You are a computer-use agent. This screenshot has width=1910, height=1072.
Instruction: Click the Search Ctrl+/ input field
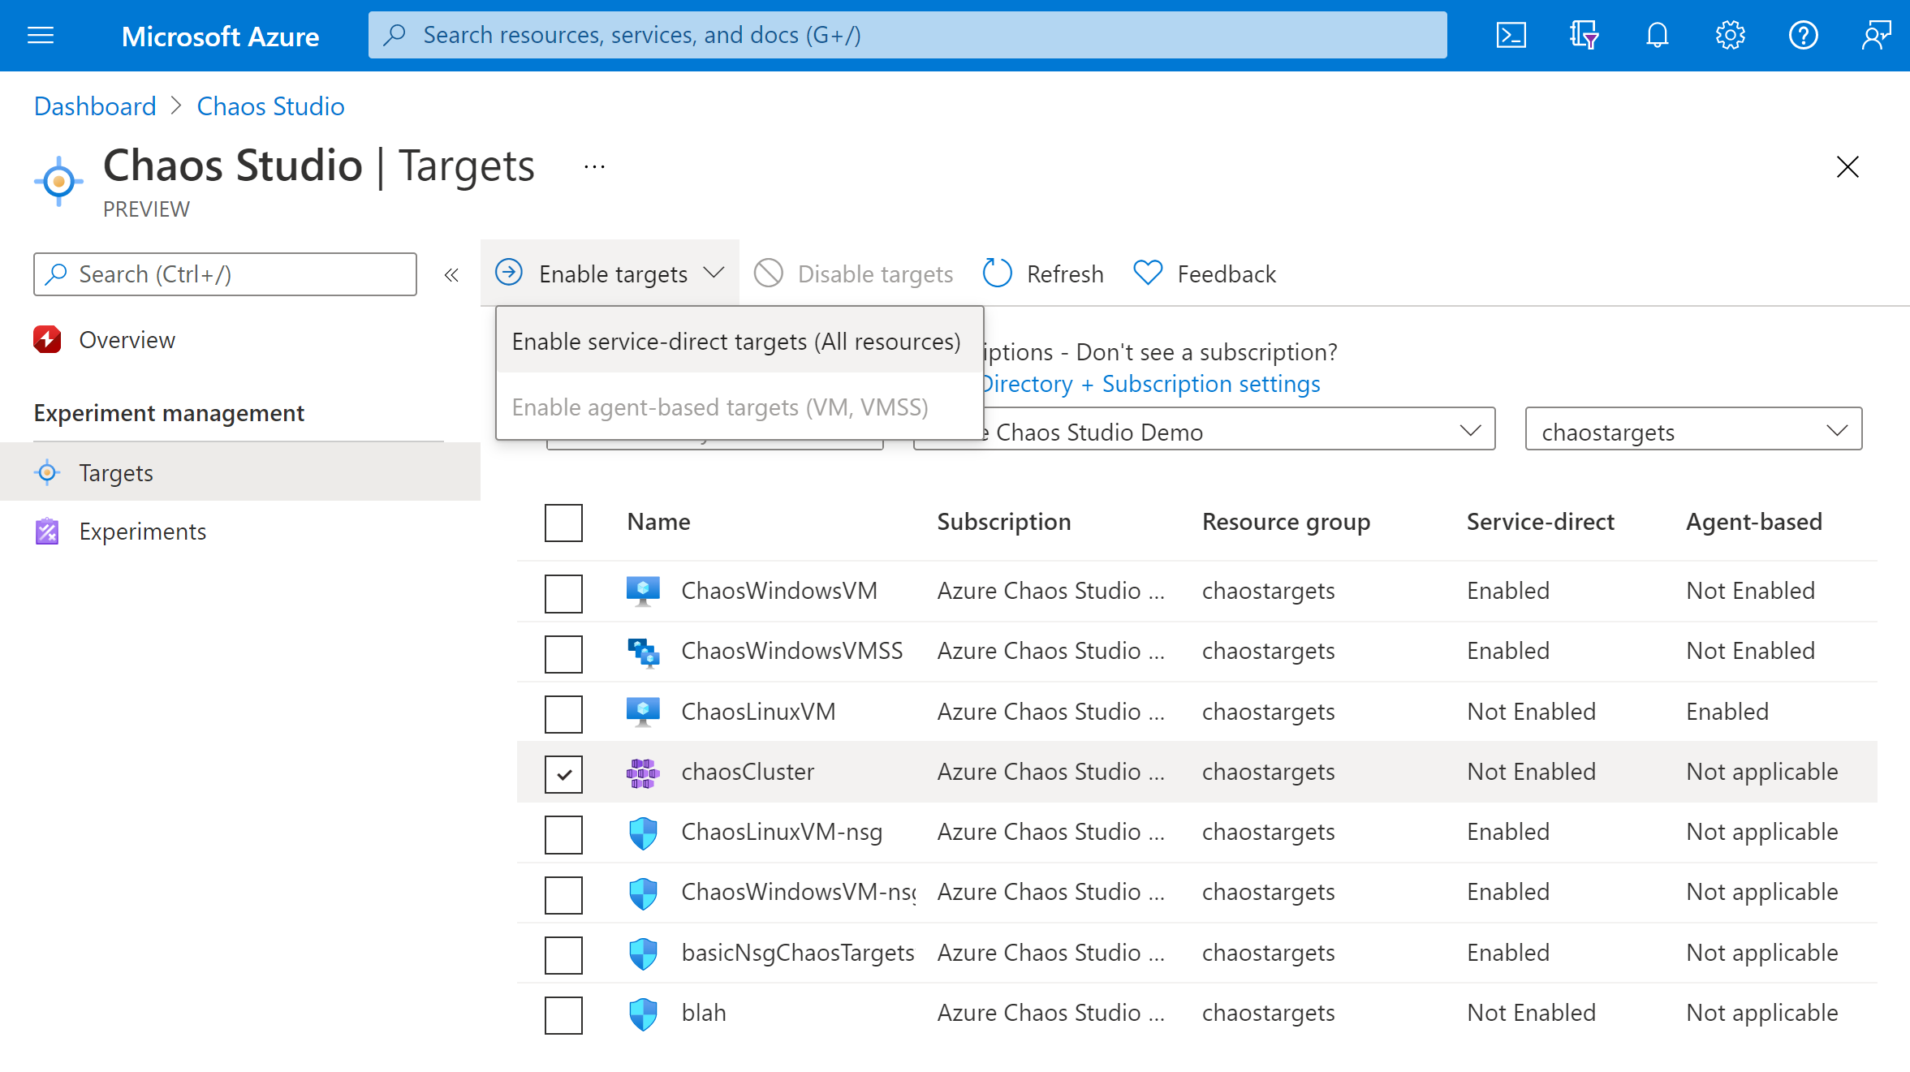227,273
